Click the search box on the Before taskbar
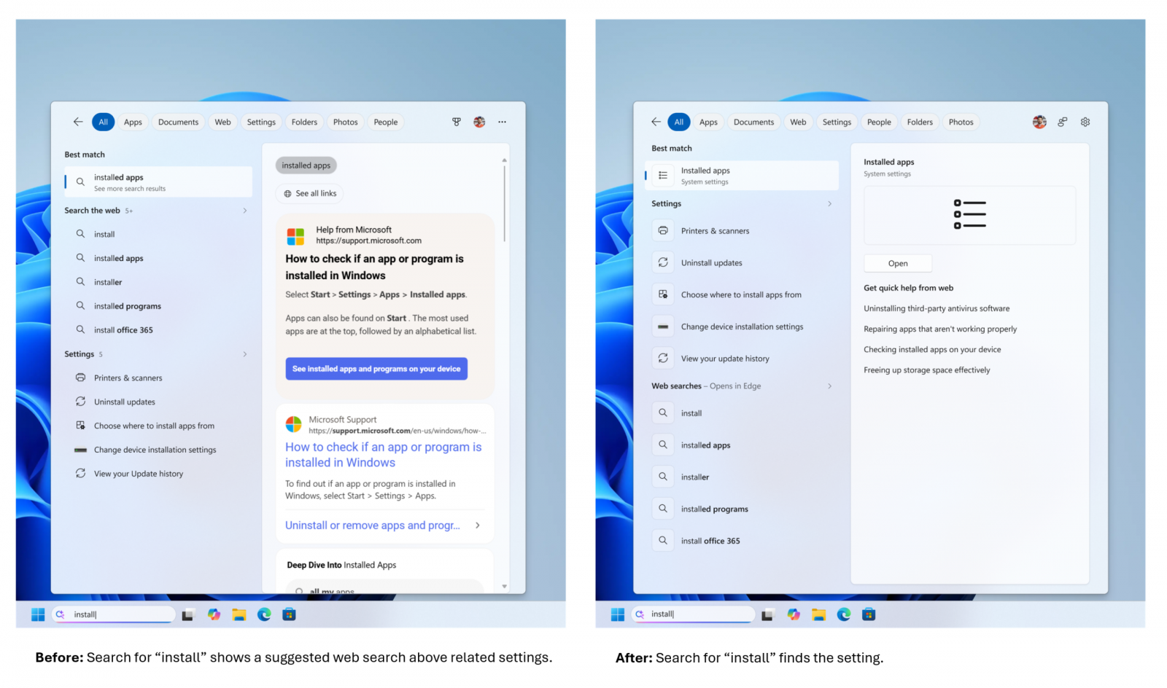The height and width of the screenshot is (688, 1167). click(114, 614)
